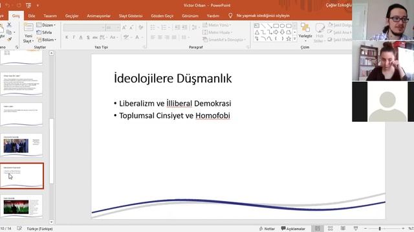Toggle strikethrough abc formatting
This screenshot has width=414, height=232.
(x=95, y=37)
